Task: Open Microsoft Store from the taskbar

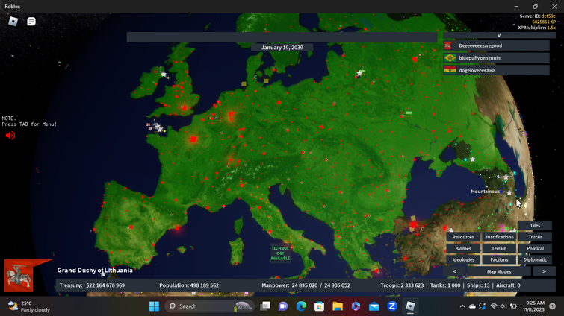Action: pyautogui.click(x=320, y=306)
